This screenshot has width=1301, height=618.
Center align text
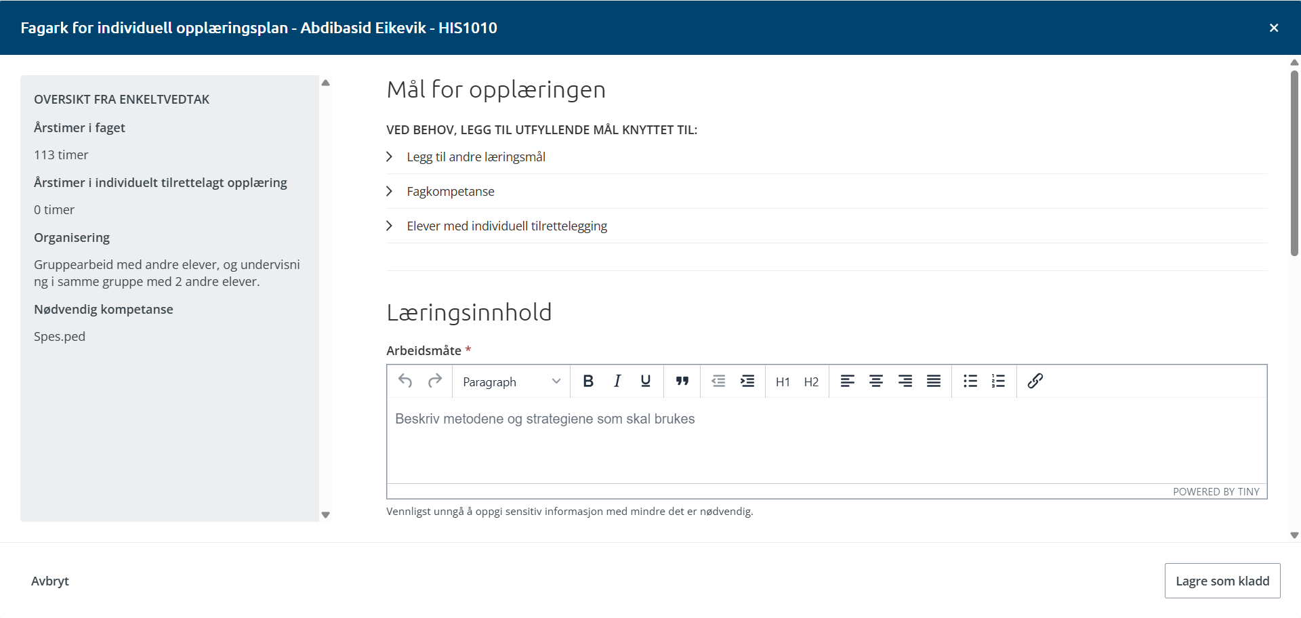[x=876, y=381]
